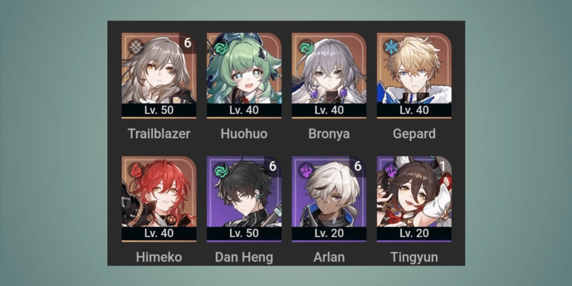Click Trailblazer's physical element icon

[135, 48]
